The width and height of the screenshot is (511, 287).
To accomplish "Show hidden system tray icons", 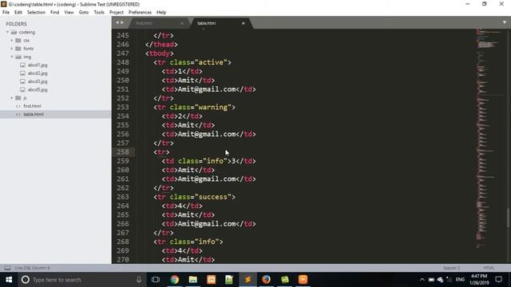I will point(422,280).
